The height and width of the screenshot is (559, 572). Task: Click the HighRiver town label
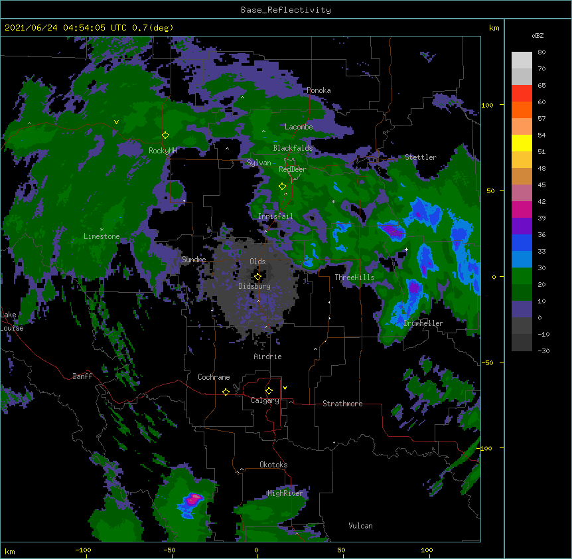pos(285,493)
